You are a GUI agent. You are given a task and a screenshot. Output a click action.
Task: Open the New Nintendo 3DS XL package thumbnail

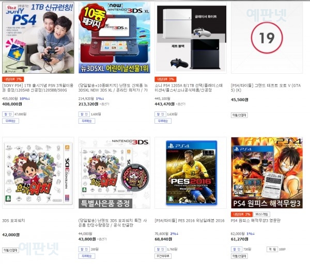coord(114,38)
